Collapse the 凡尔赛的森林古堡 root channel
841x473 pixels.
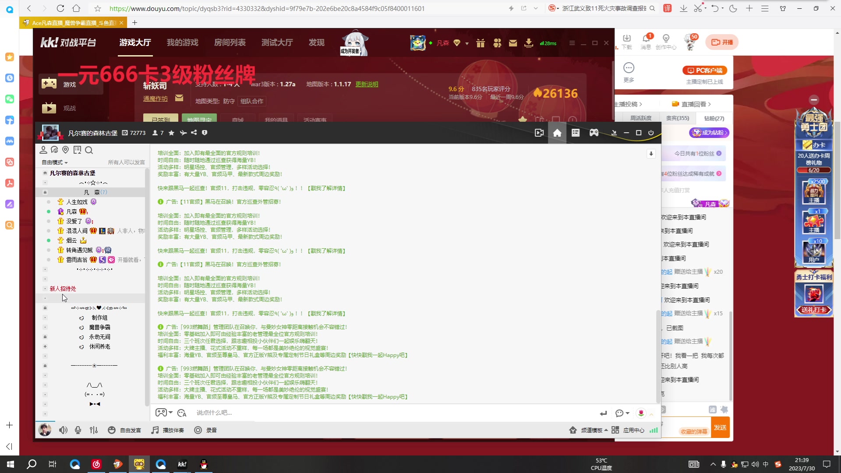click(x=45, y=173)
